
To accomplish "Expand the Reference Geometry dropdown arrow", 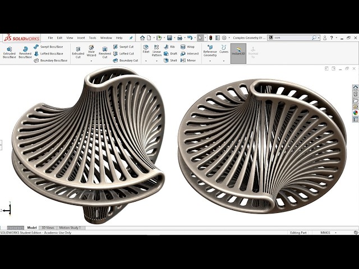I will click(210, 61).
